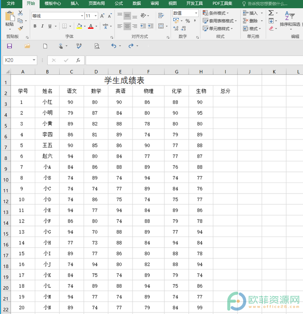
Task: Switch to the 开发工具 tab
Action: click(194, 3)
